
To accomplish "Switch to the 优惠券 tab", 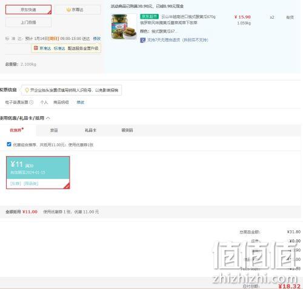I will 16,130.
